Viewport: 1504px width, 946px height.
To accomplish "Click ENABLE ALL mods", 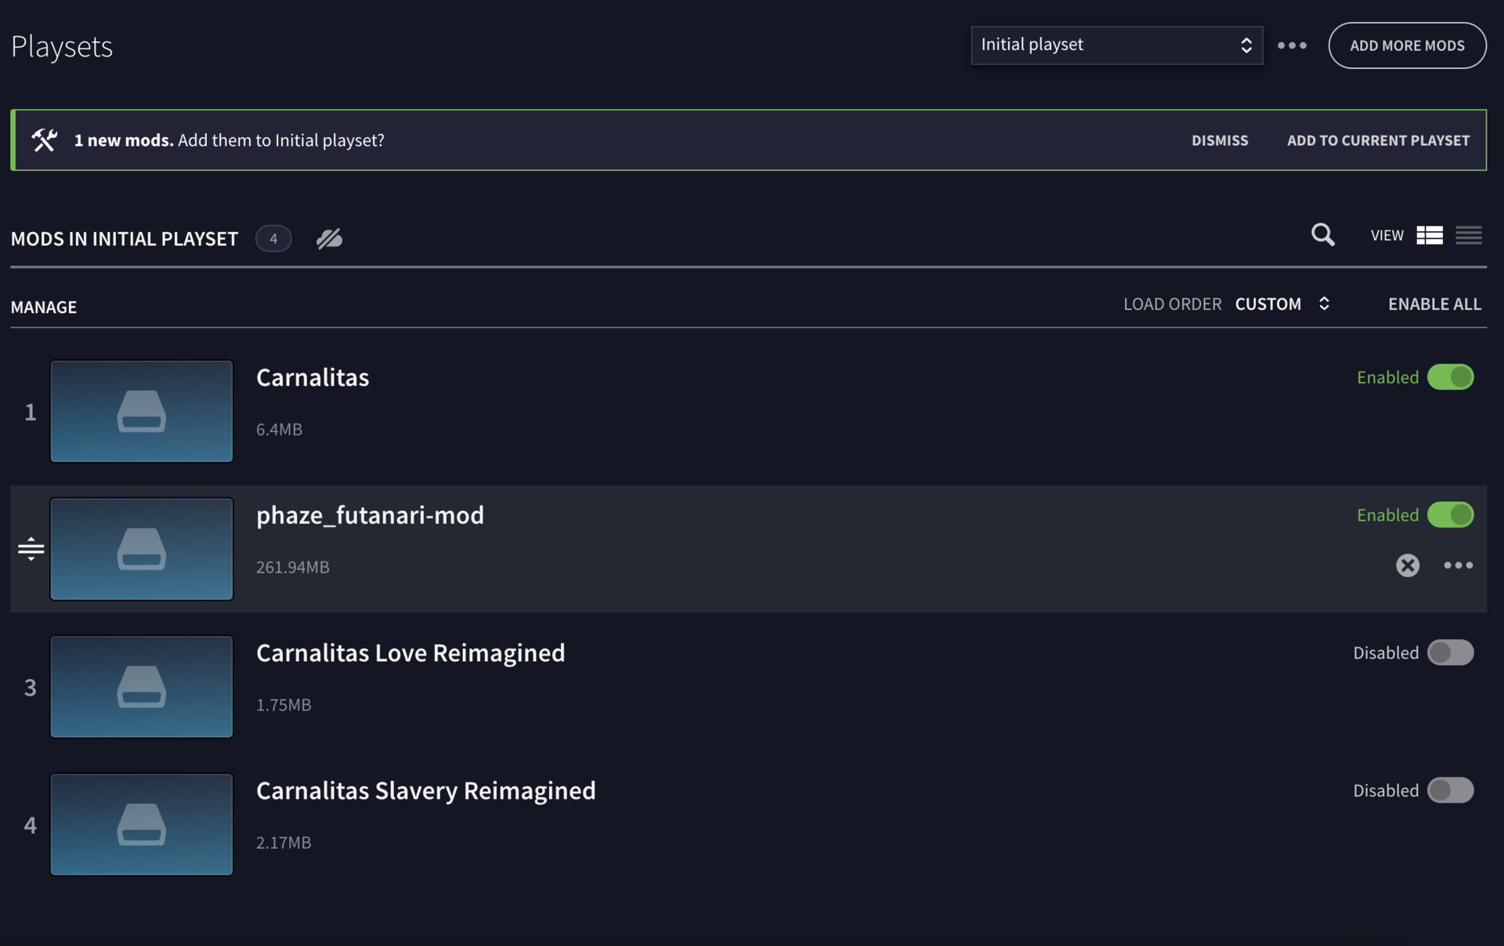I will pos(1434,304).
